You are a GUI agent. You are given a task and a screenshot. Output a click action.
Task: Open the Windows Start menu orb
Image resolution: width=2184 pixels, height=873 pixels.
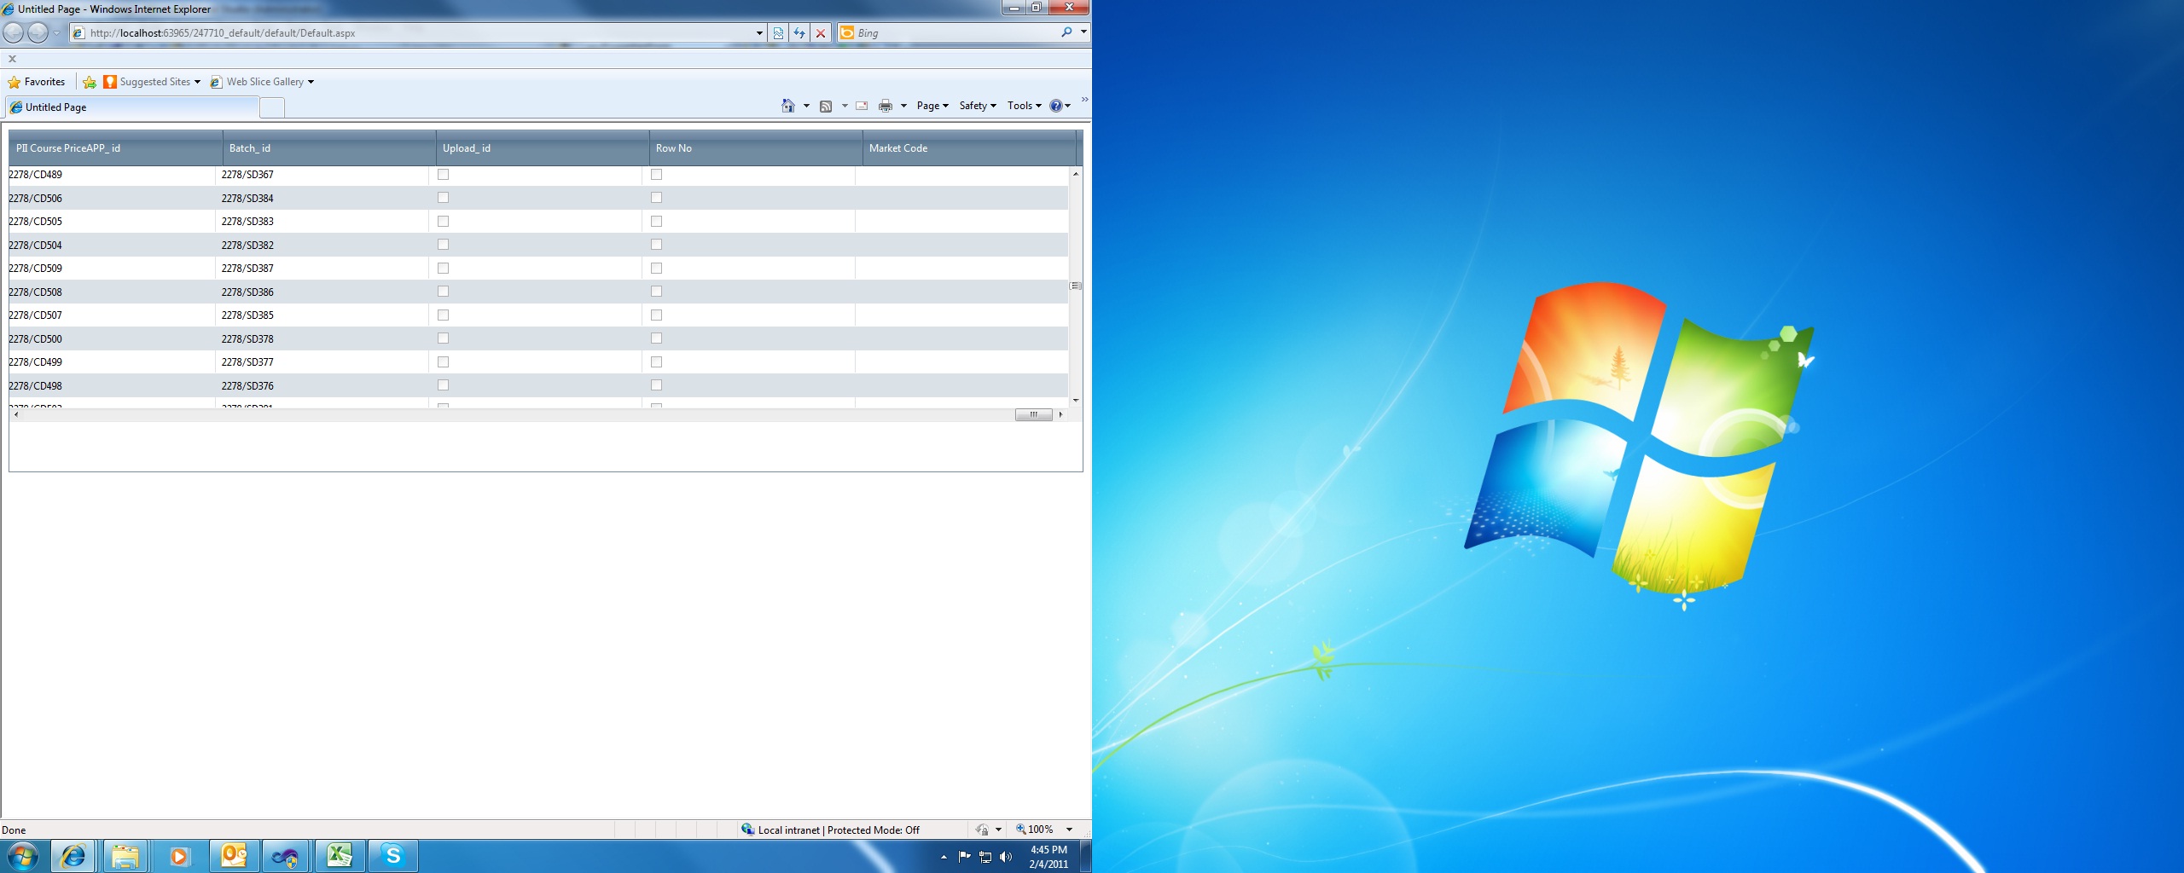23,855
